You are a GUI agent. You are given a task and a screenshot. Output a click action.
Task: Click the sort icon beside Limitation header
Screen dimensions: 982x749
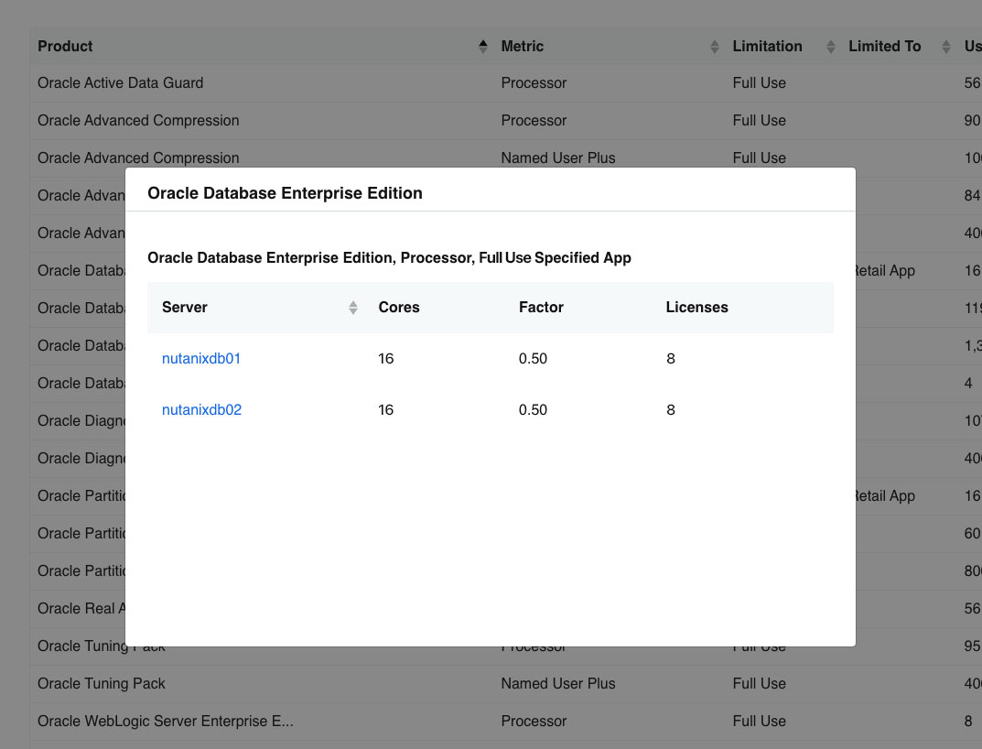click(x=829, y=46)
